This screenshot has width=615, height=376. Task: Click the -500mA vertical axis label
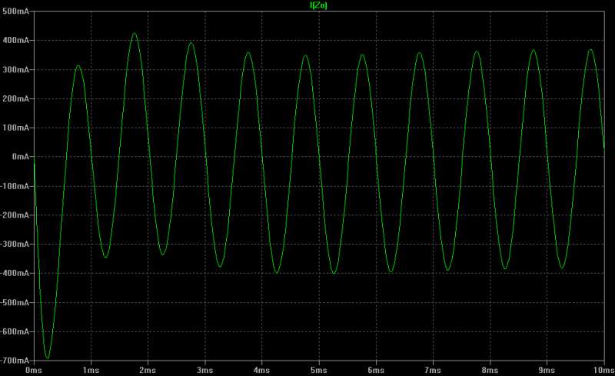(x=15, y=302)
